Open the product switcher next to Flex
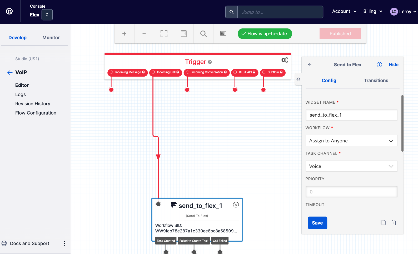418x254 pixels. (47, 15)
